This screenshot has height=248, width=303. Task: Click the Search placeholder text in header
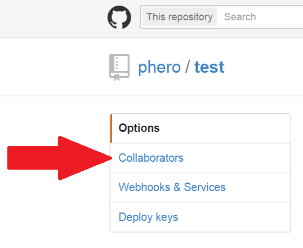[240, 17]
